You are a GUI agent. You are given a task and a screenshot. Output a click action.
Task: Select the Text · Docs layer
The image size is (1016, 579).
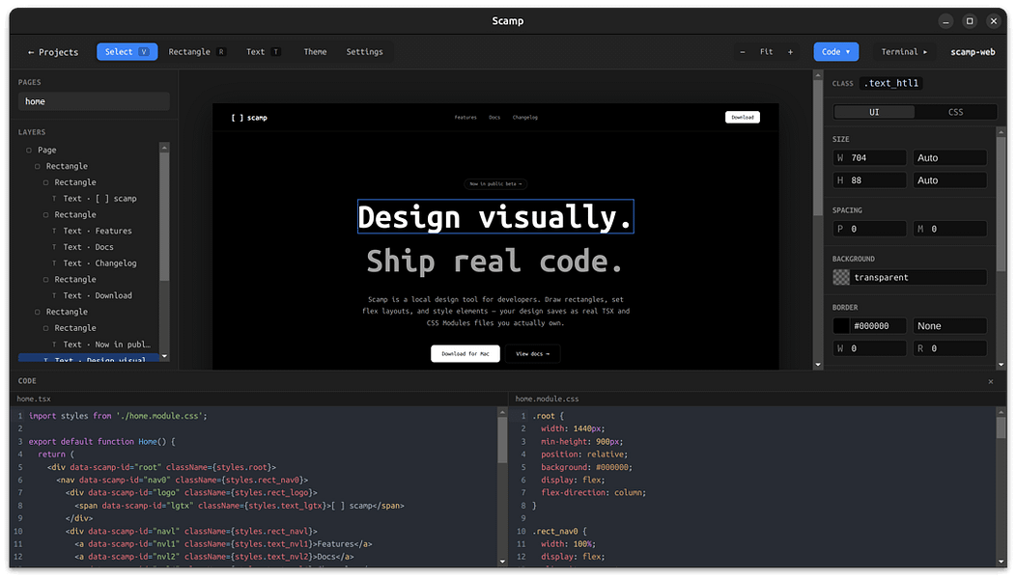[x=88, y=247]
